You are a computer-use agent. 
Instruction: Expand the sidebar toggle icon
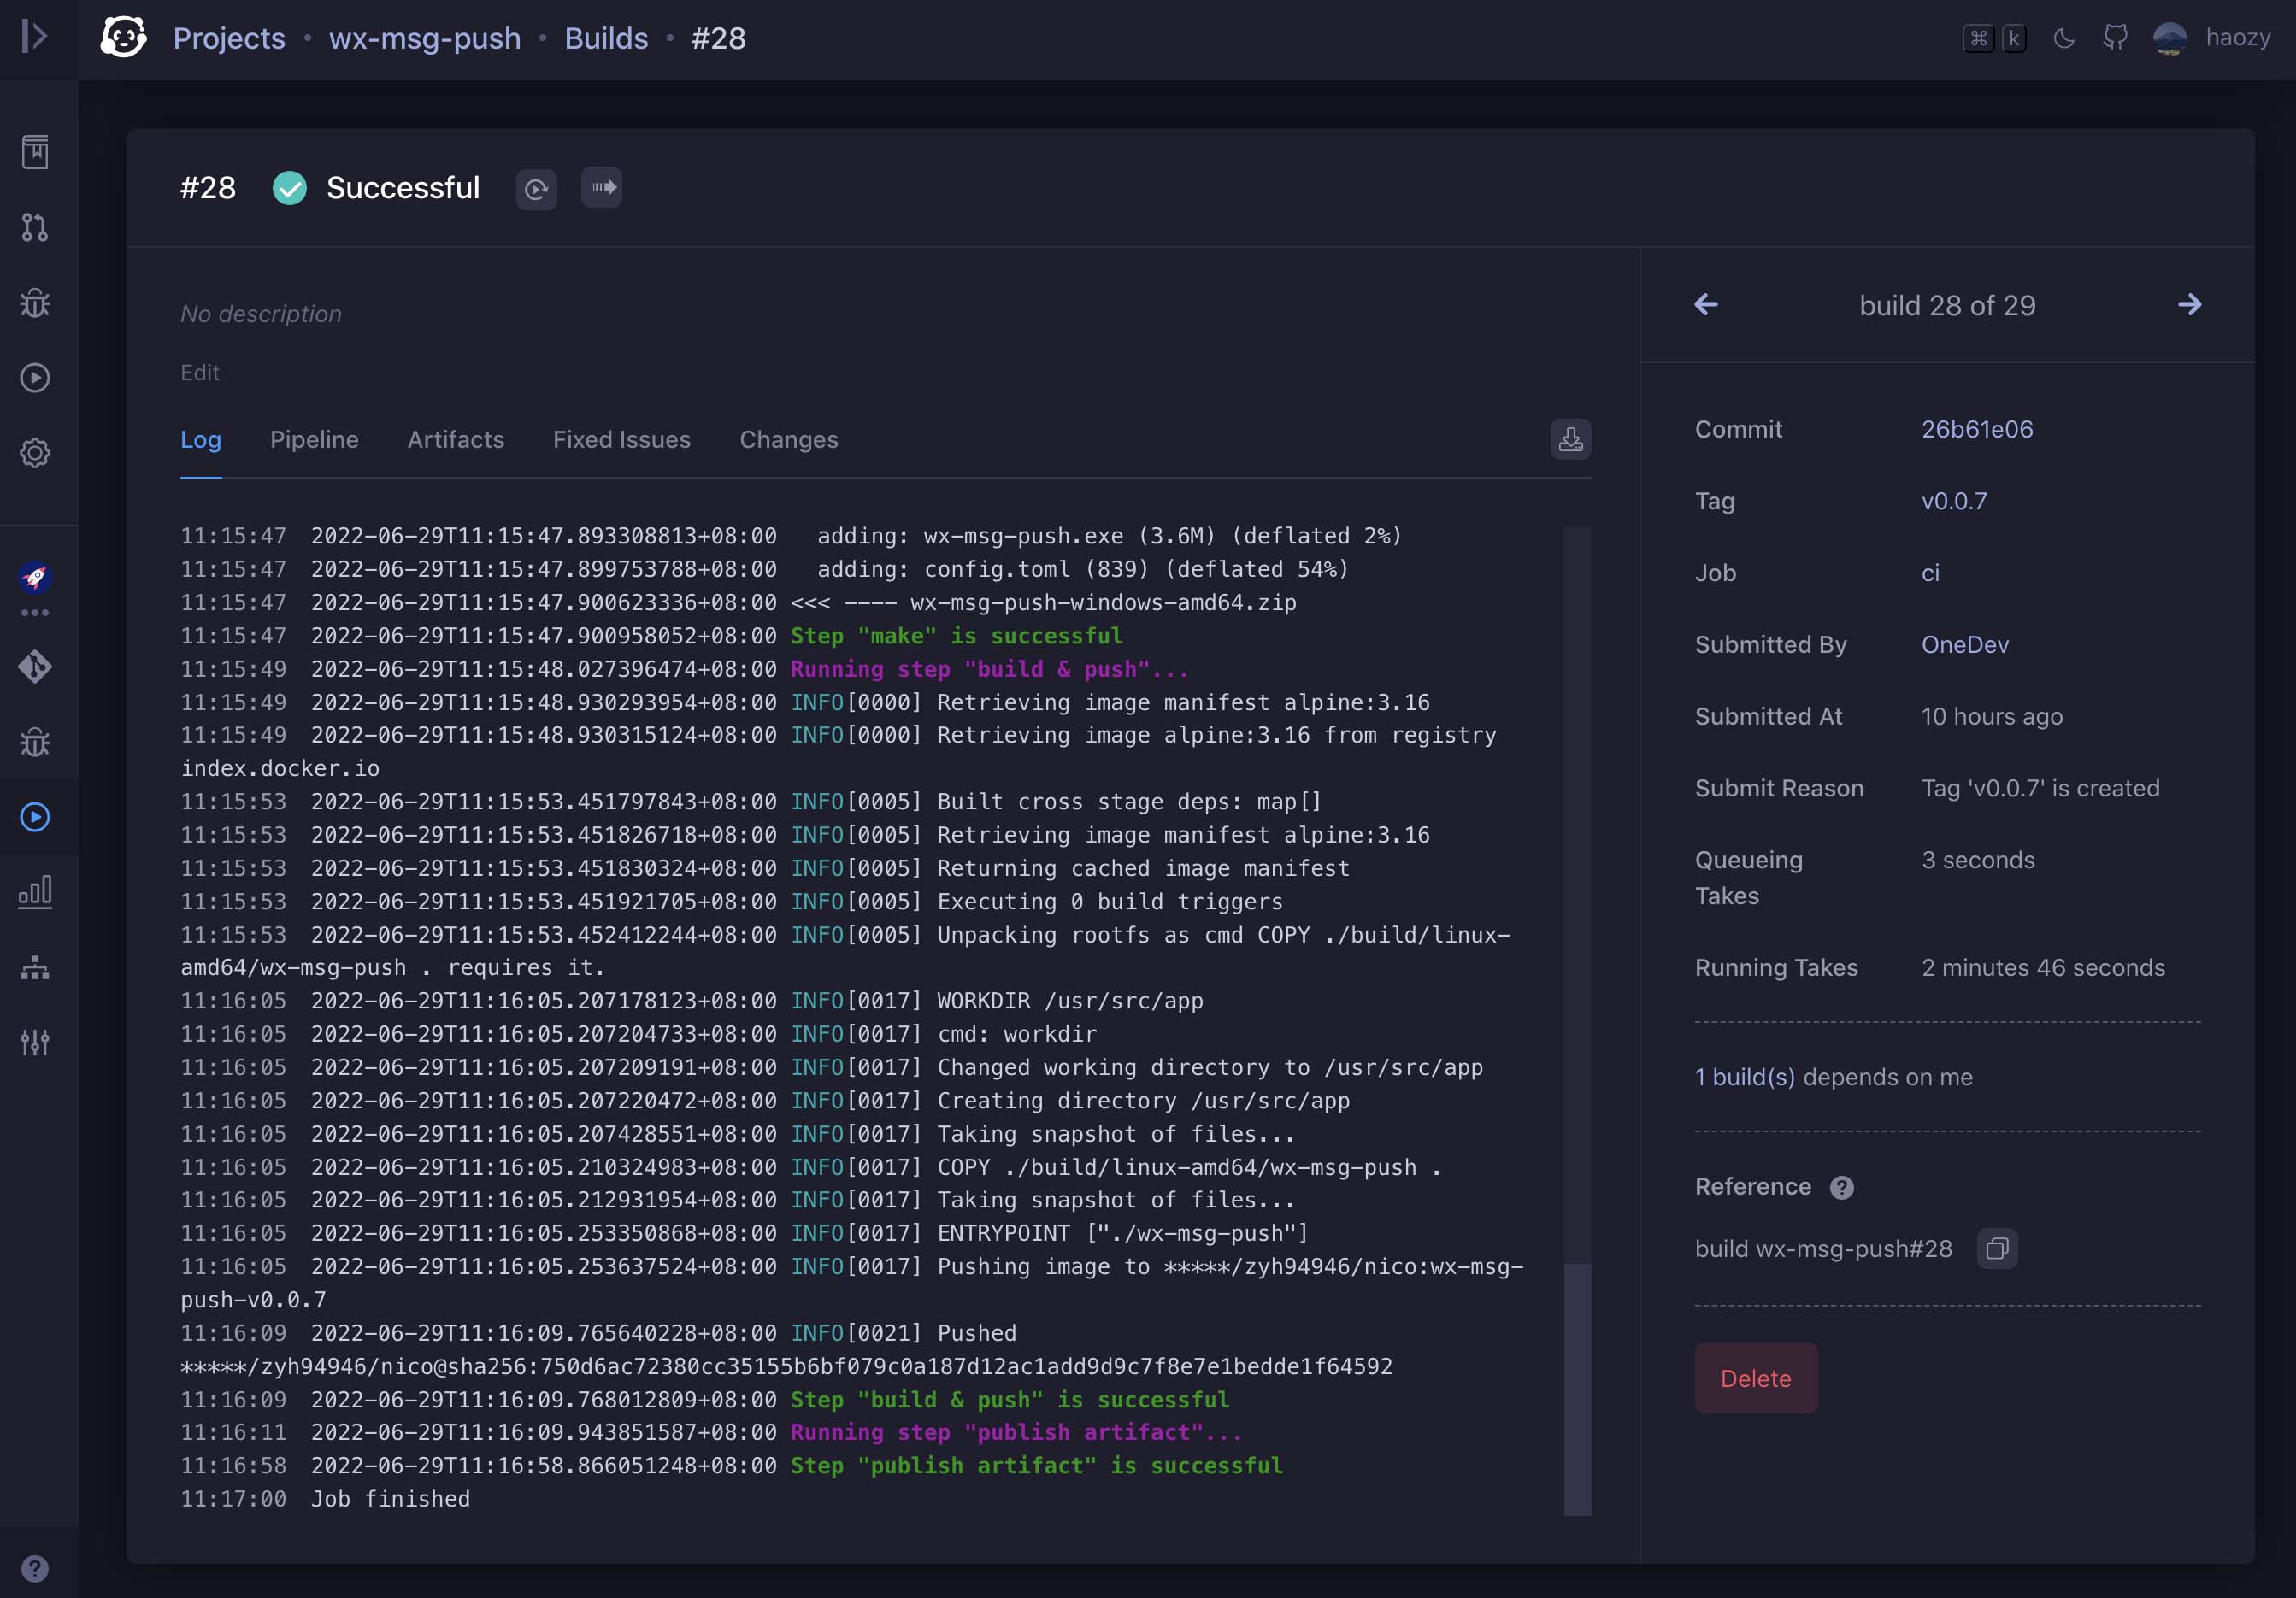coord(34,37)
